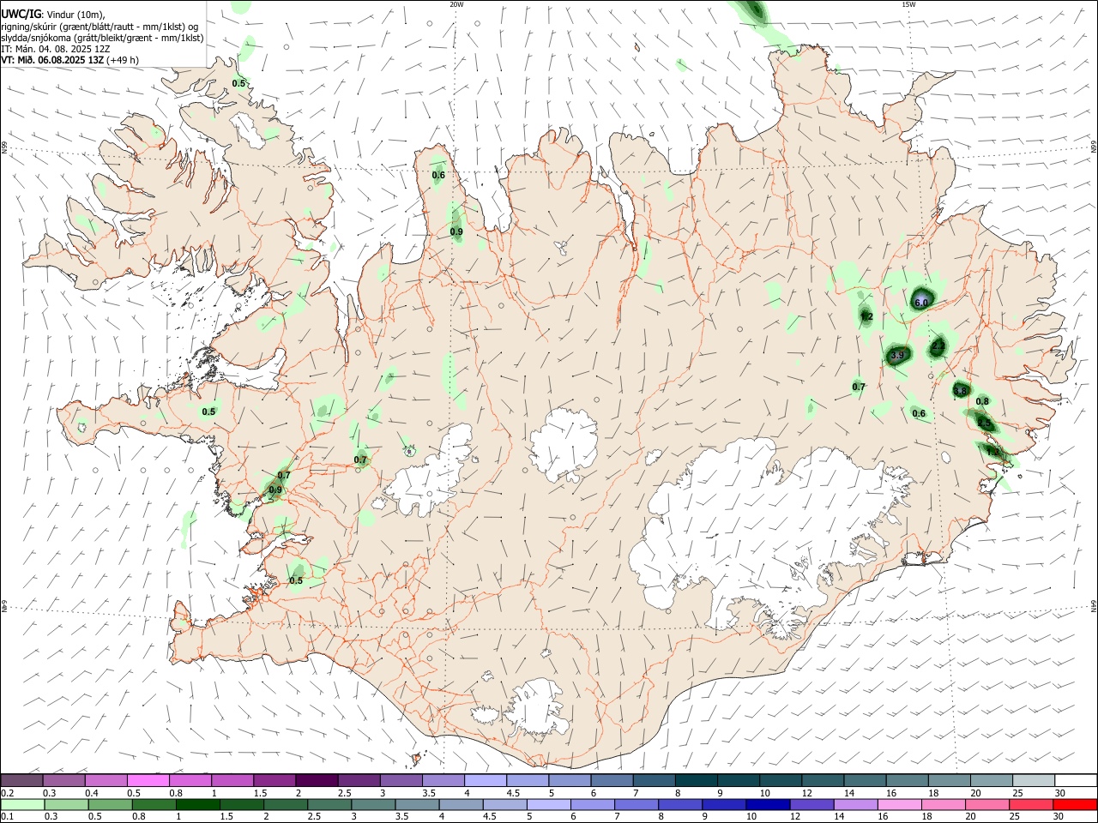Click the 0.8 precipitation value on the east coast
Screen dimensions: 1098x823
982,401
